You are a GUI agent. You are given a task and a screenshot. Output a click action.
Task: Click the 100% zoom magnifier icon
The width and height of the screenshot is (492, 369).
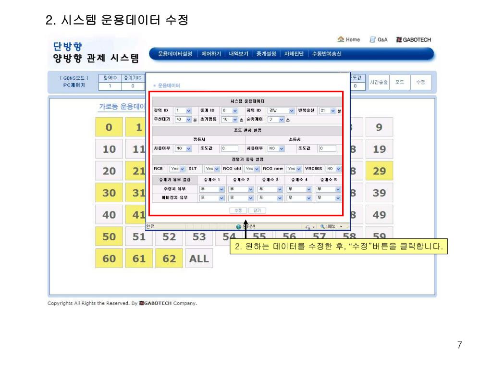[322, 227]
